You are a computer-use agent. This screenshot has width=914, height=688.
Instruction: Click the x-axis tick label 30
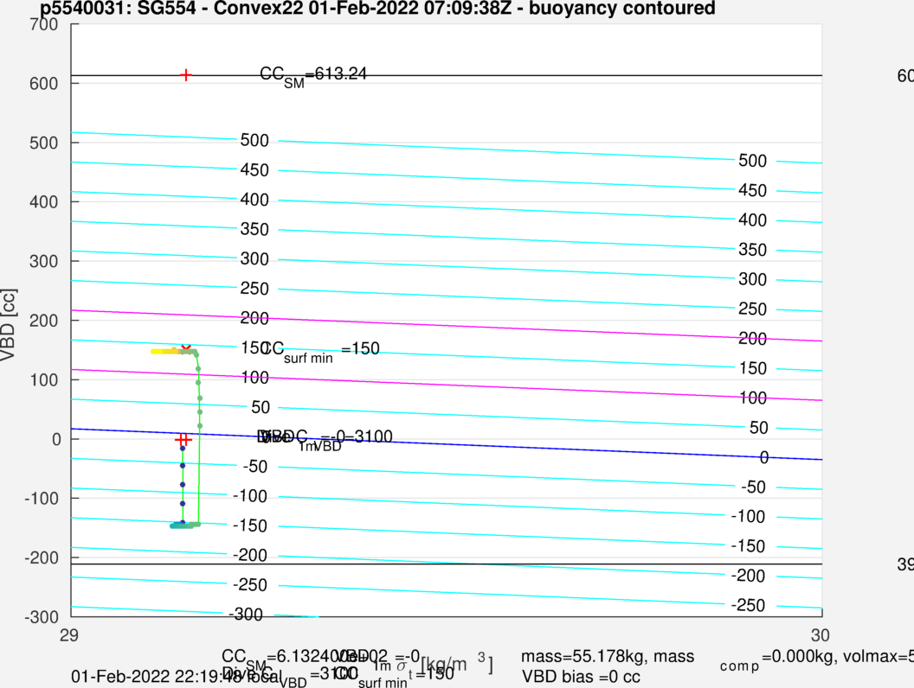[x=820, y=635]
